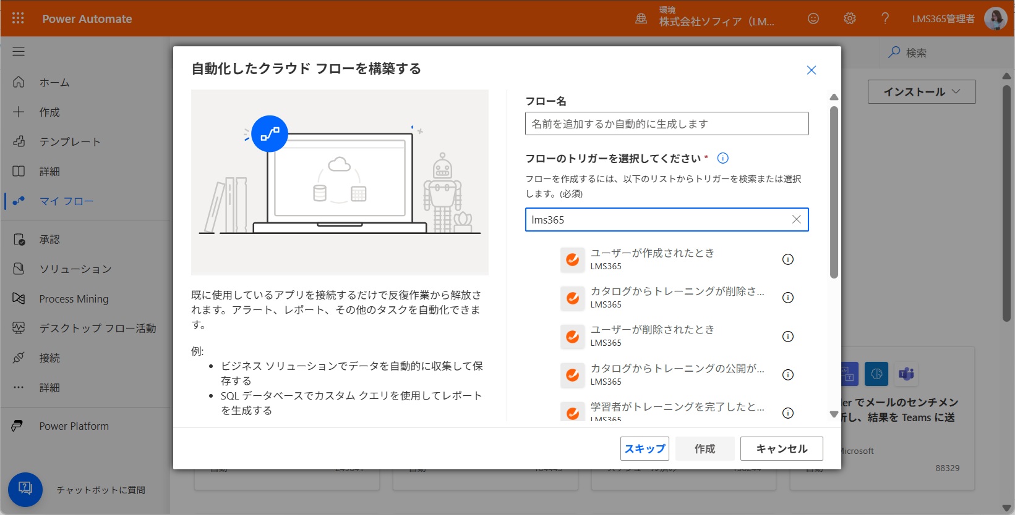1015x515 pixels.
Task: Clear the lms365 search text
Action: click(797, 219)
